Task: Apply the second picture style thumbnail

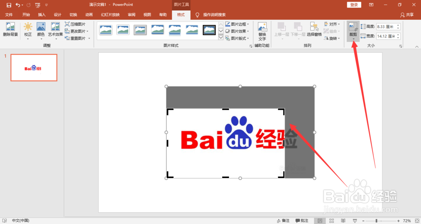Action: (123, 30)
